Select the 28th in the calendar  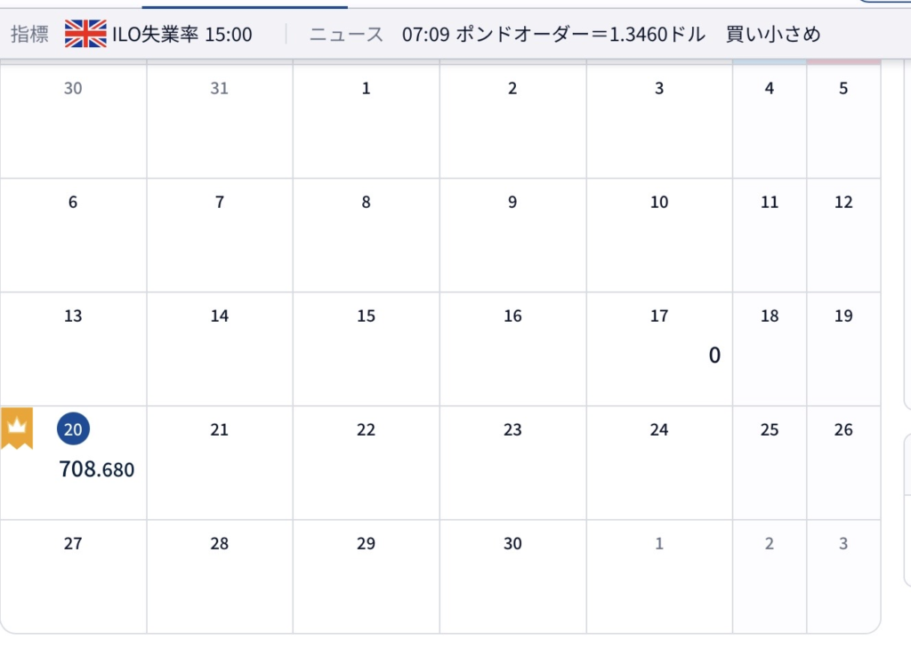tap(220, 575)
